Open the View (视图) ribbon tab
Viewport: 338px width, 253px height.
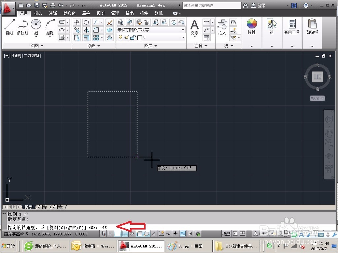(x=100, y=13)
